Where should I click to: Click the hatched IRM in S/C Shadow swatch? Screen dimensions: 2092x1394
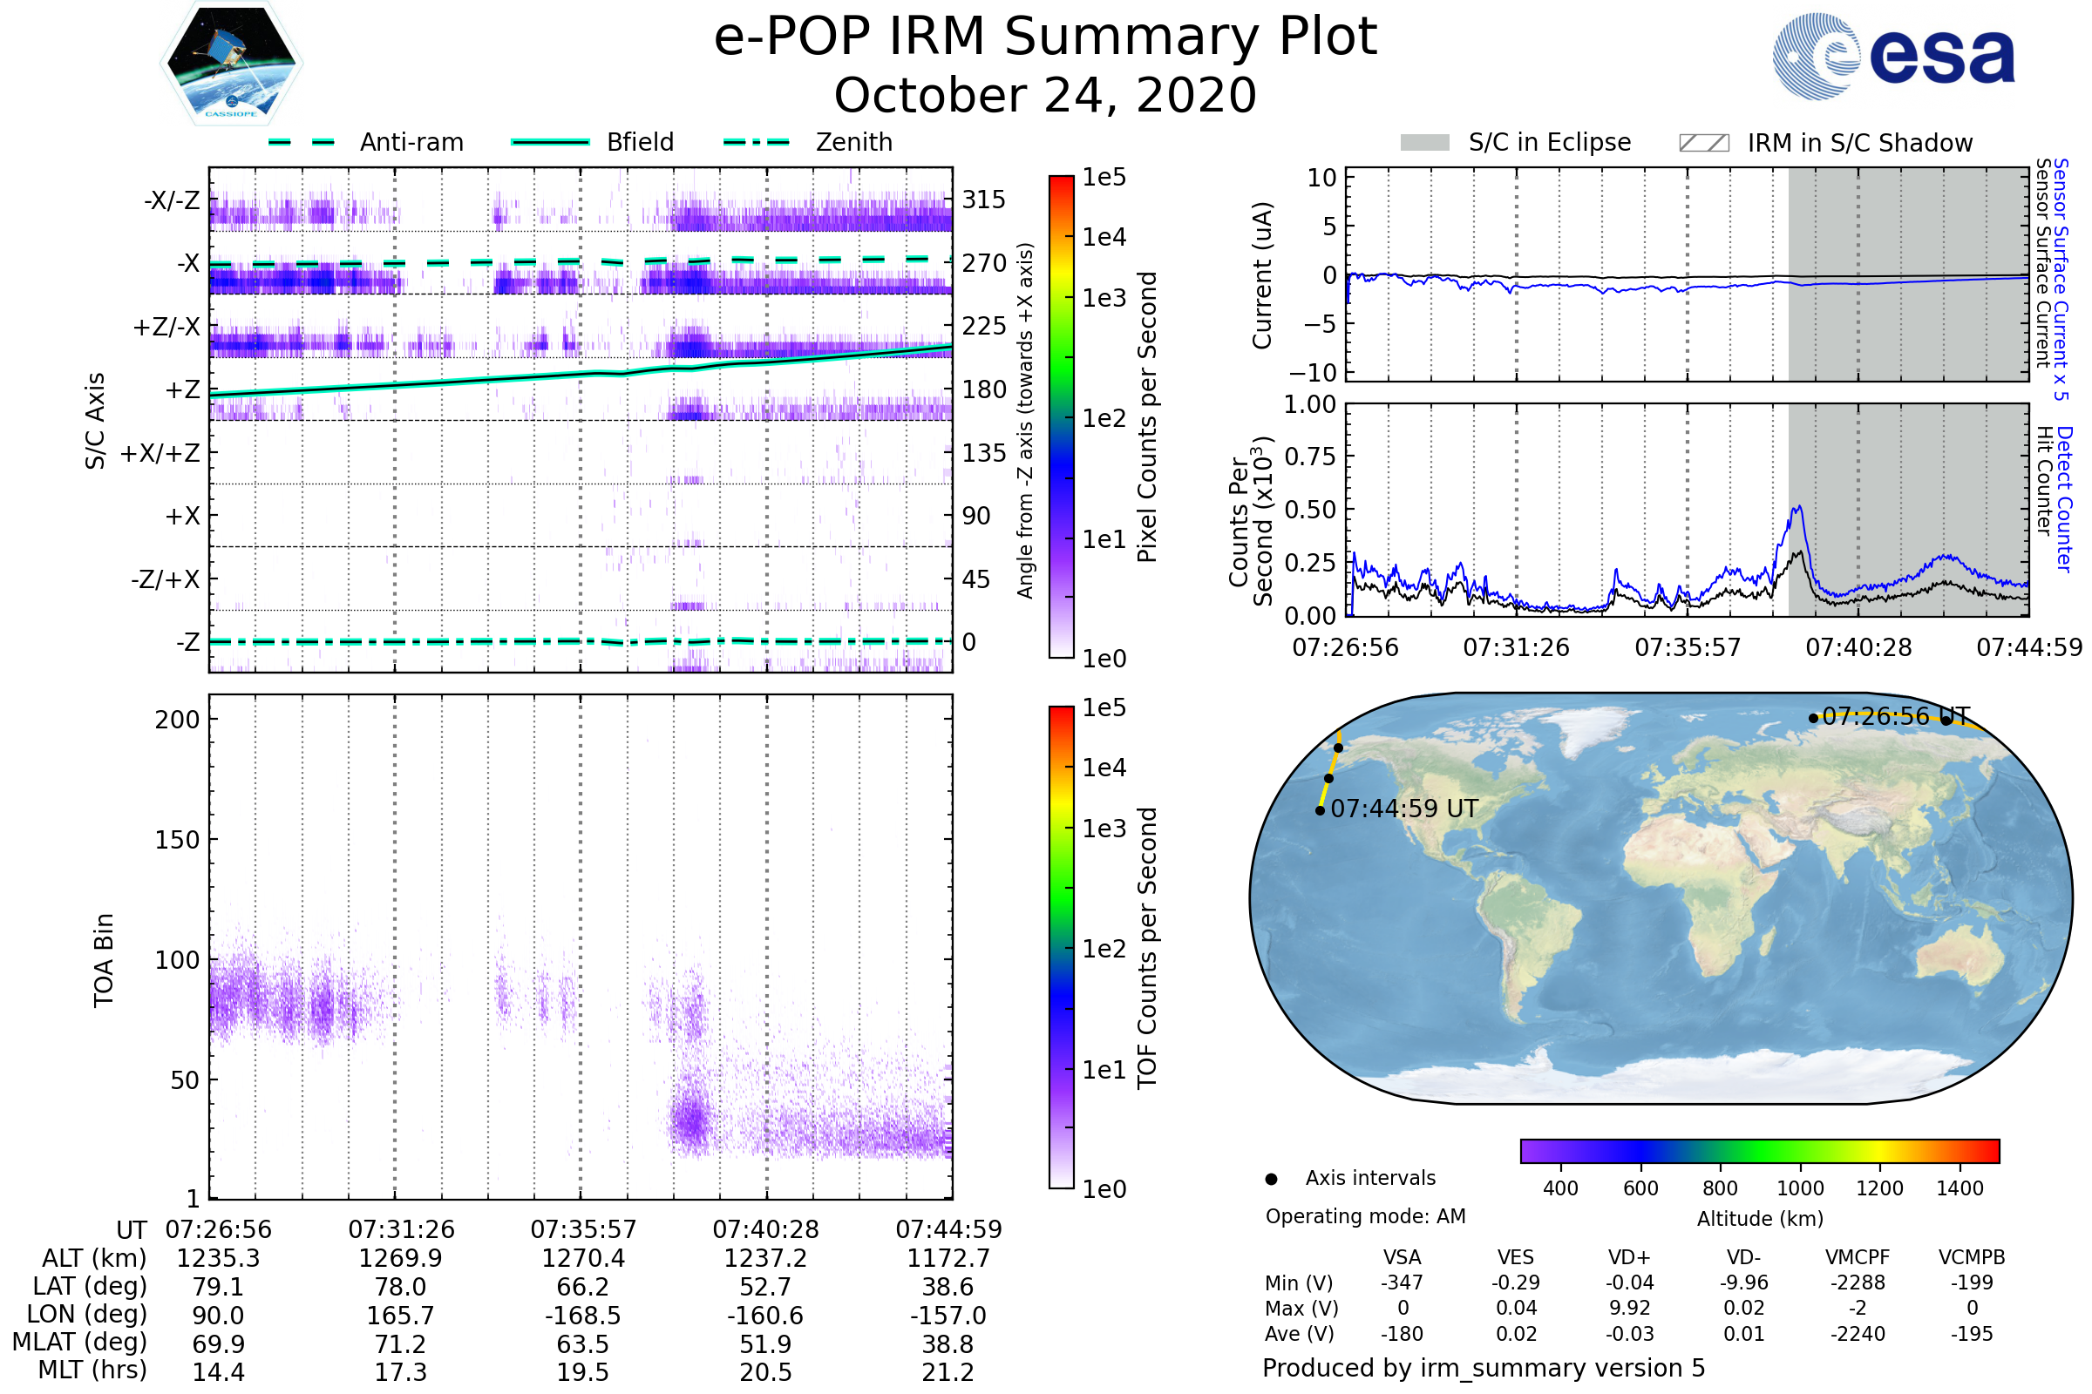(1703, 143)
